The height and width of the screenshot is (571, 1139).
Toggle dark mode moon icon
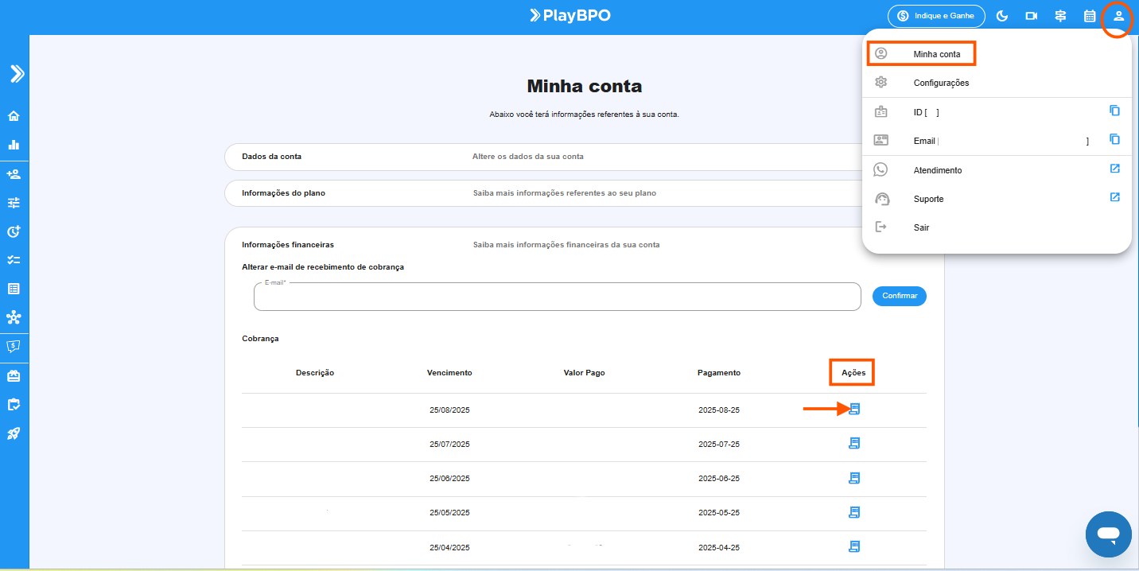pos(1002,16)
